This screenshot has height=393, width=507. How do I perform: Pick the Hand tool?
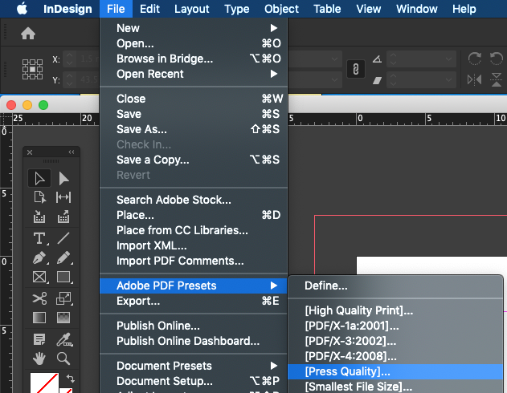(39, 358)
